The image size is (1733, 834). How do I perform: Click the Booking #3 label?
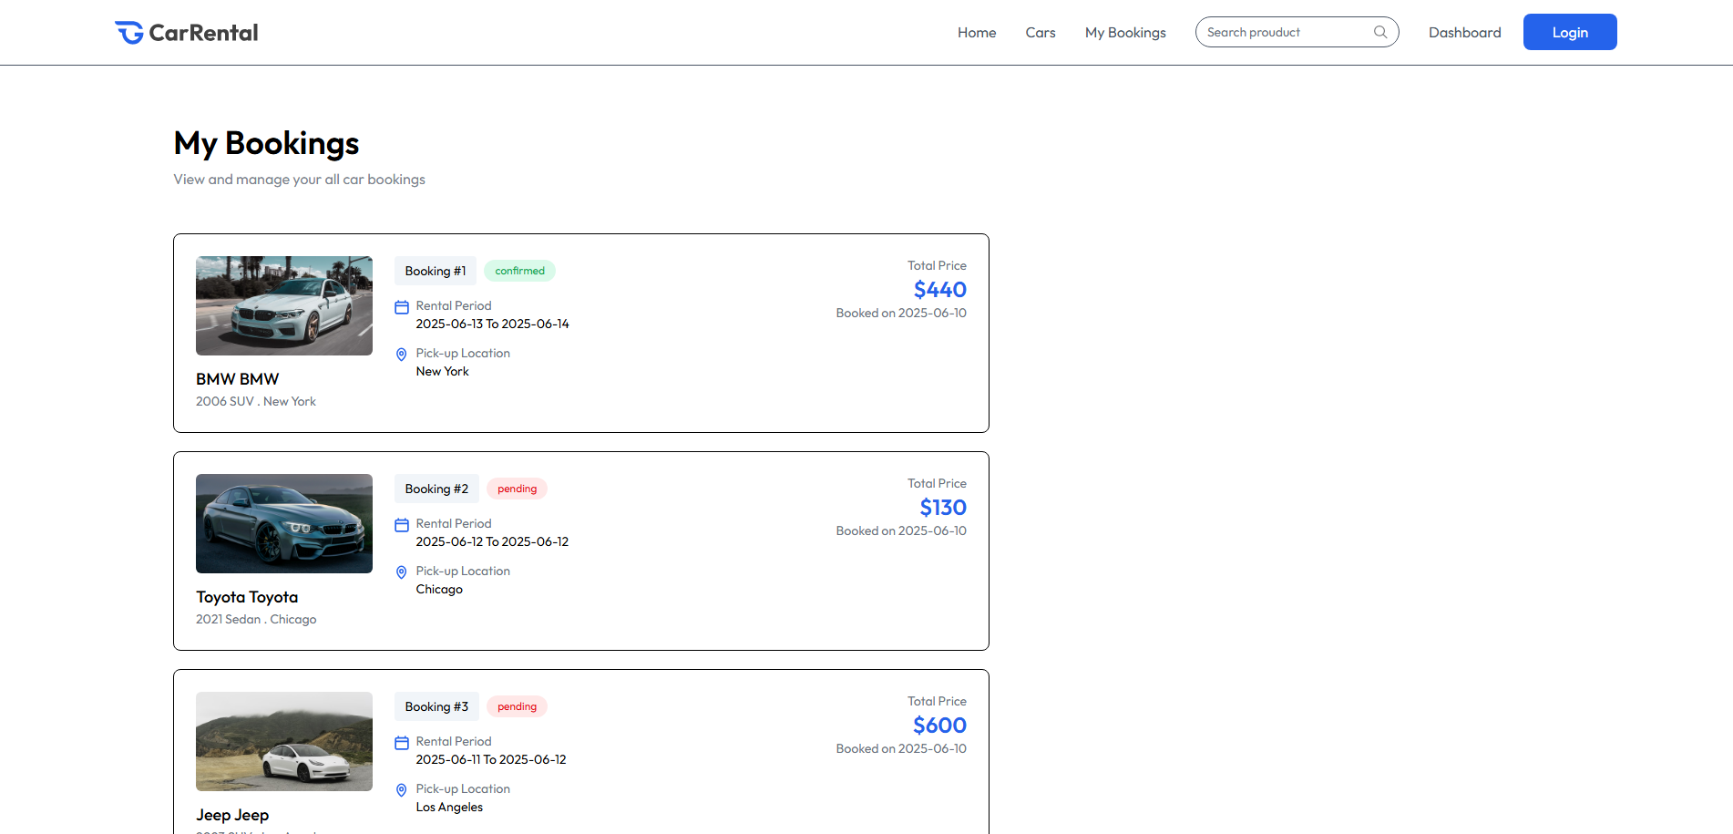point(436,706)
